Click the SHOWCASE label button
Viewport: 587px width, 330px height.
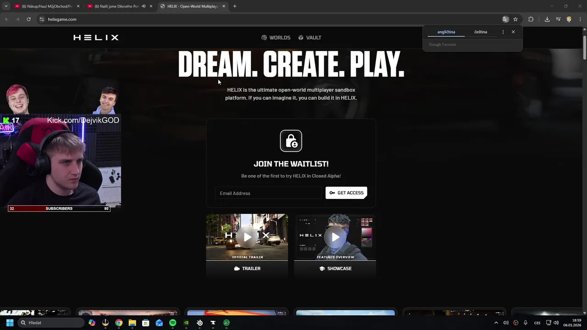click(x=335, y=269)
